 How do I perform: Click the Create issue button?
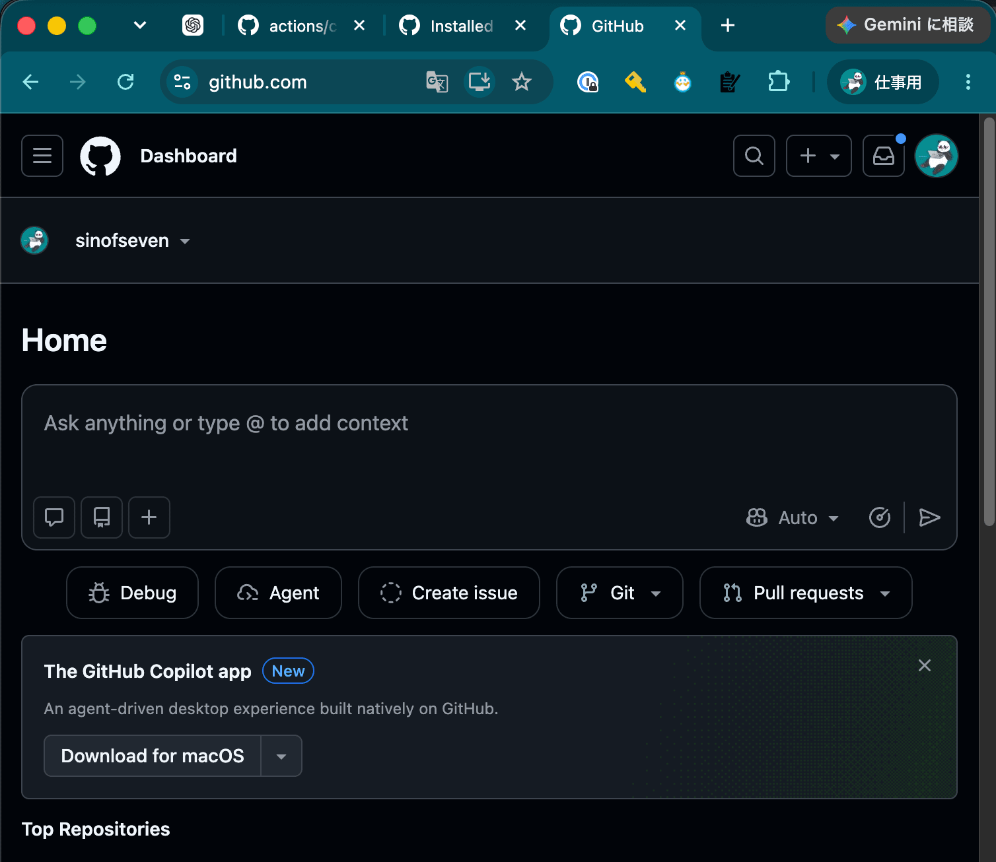(448, 593)
